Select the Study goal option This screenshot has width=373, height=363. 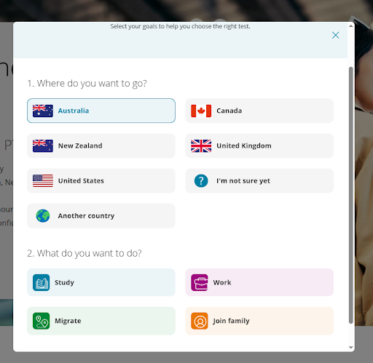point(101,282)
